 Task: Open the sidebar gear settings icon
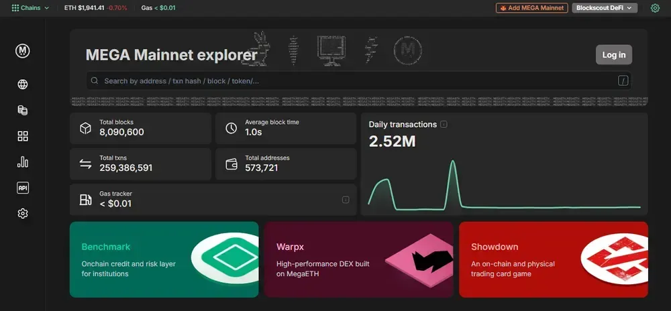pyautogui.click(x=23, y=214)
